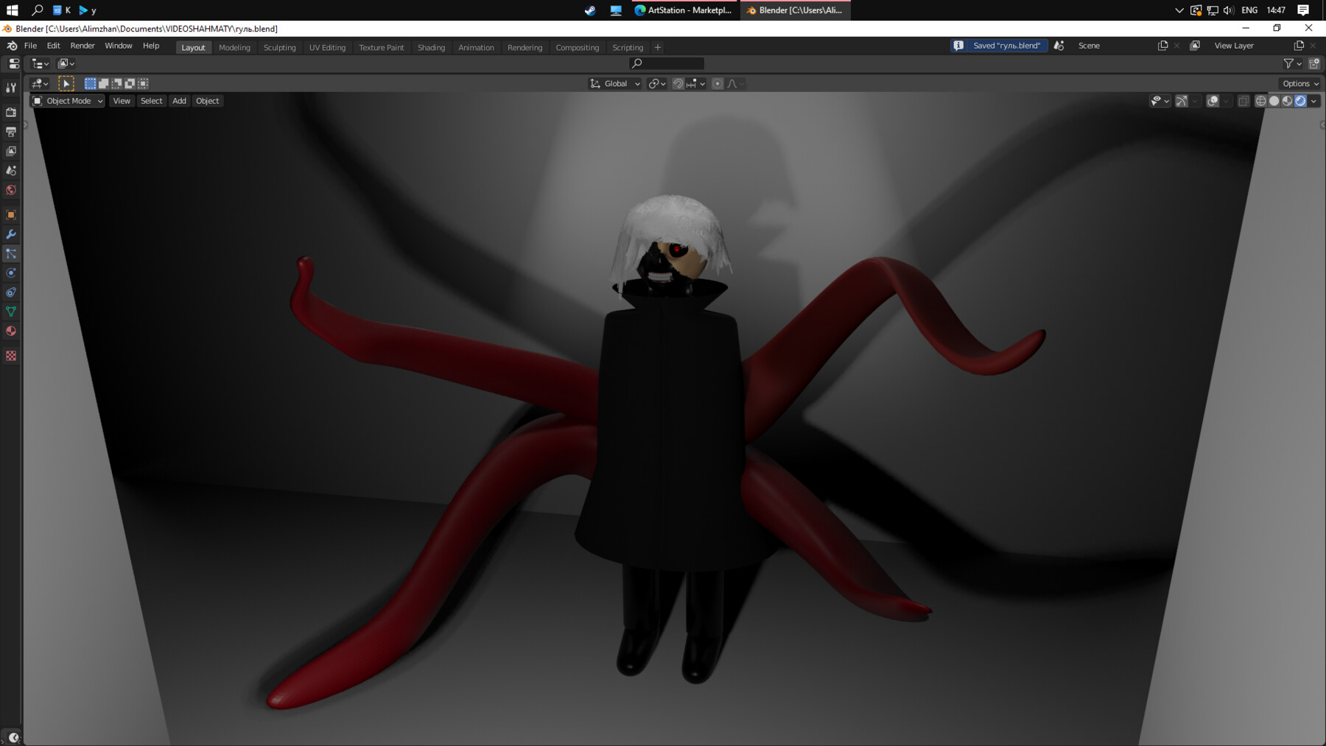The width and height of the screenshot is (1326, 746).
Task: Click the timeline editor icon at the bottom left
Action: (13, 737)
